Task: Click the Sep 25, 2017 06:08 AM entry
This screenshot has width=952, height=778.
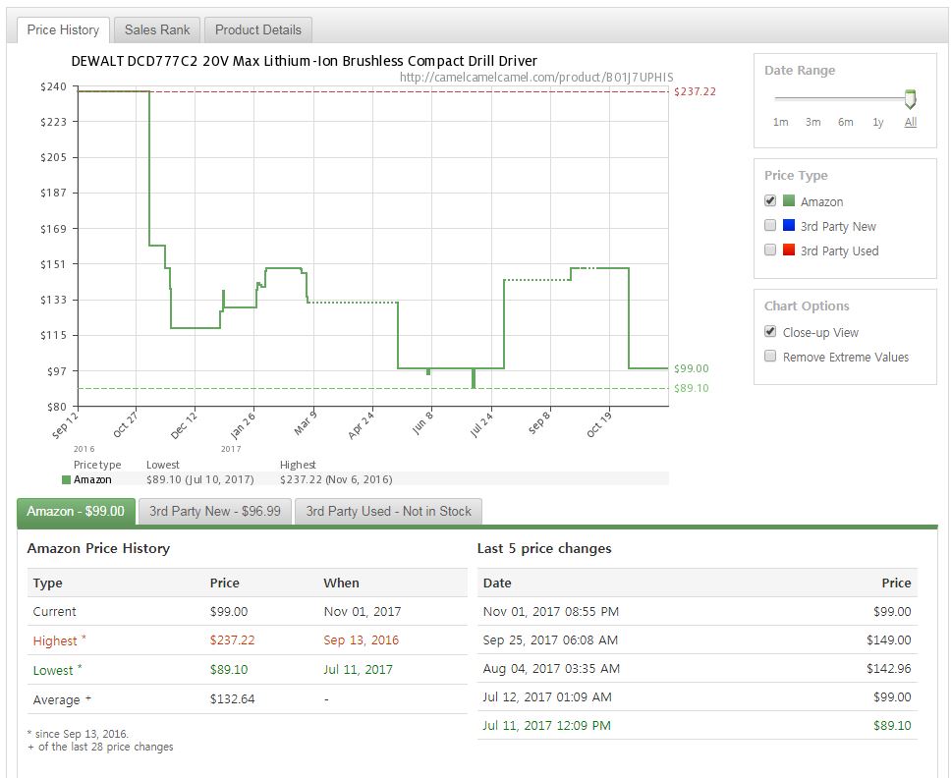Action: 550,639
